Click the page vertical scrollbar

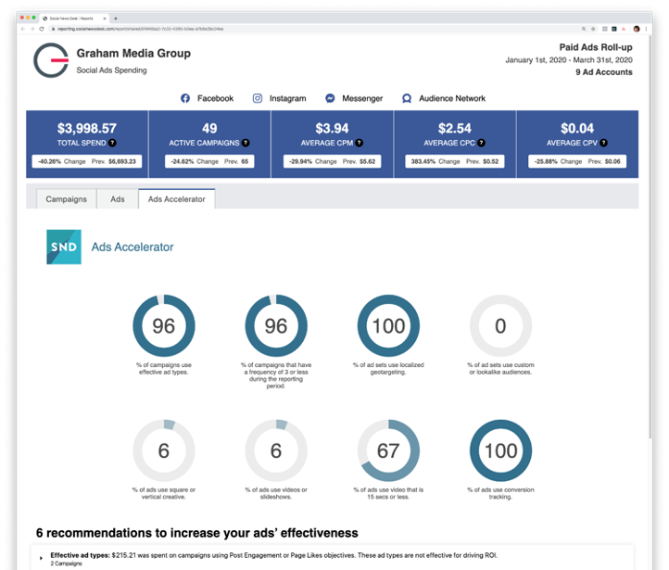click(650, 236)
